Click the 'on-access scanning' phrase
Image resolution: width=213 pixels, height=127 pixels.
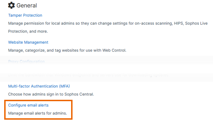click(154, 23)
